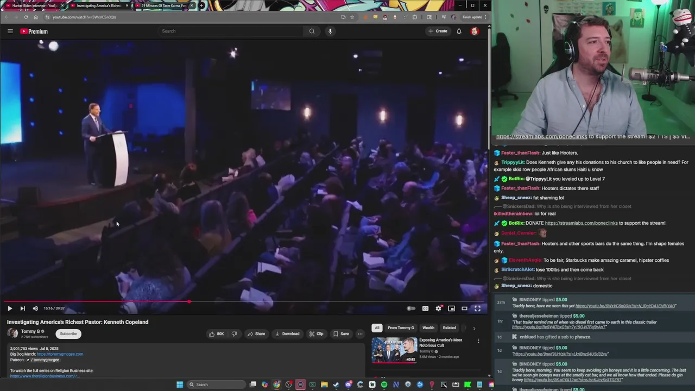Select the 'Related' chip
Image resolution: width=695 pixels, height=391 pixels.
pos(449,328)
